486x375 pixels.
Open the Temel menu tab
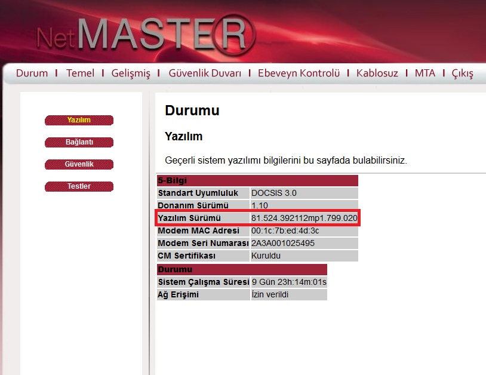point(80,73)
